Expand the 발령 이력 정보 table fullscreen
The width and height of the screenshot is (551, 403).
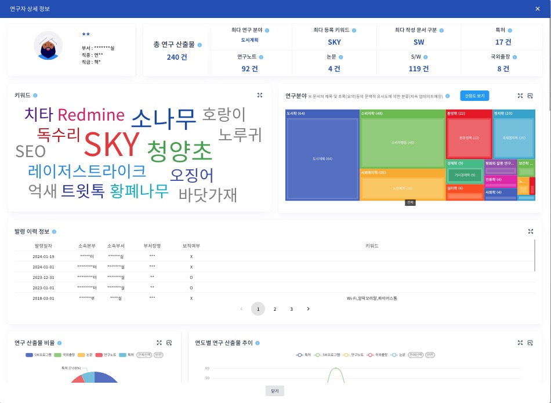(x=530, y=231)
